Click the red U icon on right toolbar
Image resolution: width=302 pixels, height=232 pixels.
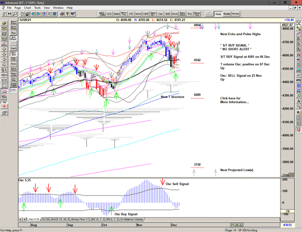pos(298,129)
